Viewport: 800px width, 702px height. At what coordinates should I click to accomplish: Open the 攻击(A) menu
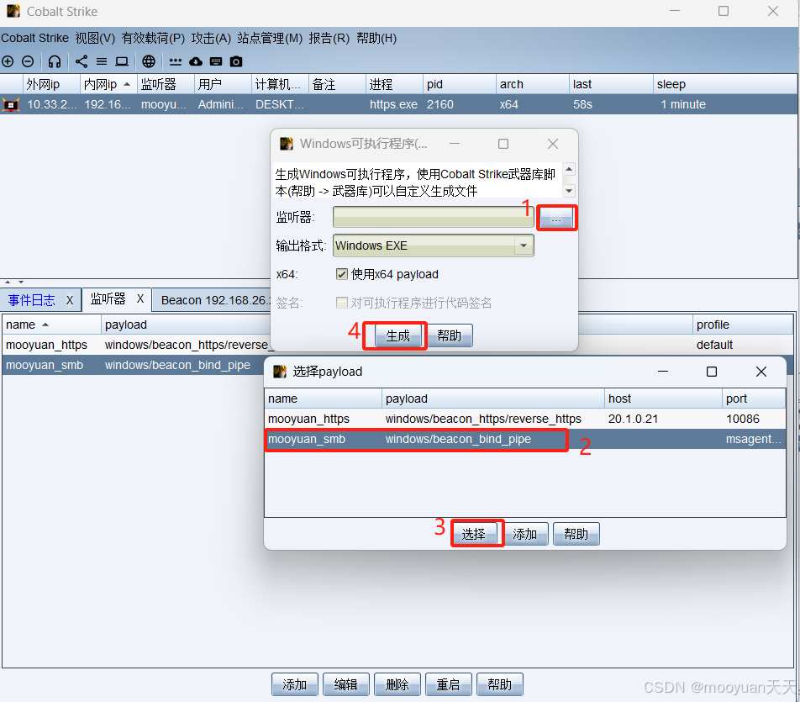click(x=211, y=39)
